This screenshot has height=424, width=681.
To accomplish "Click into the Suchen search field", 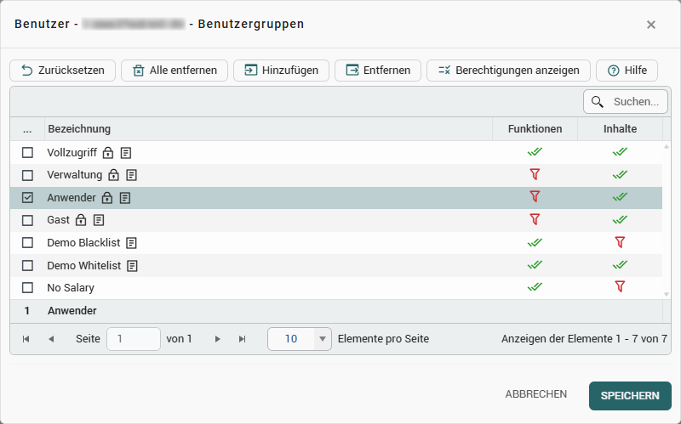I will point(635,102).
